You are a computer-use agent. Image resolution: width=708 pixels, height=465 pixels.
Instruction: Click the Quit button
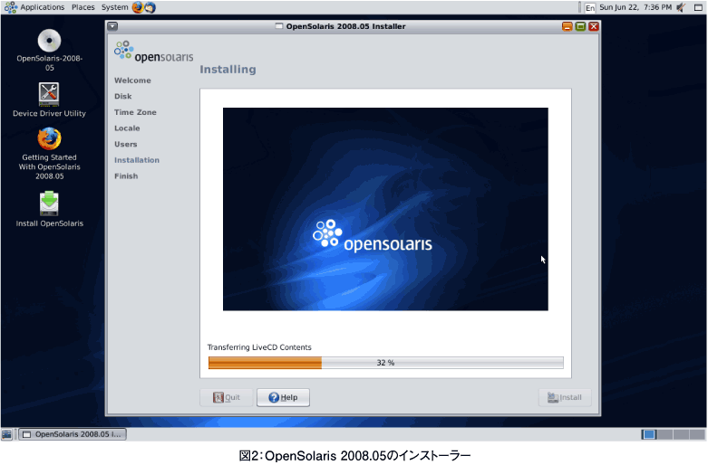click(227, 397)
